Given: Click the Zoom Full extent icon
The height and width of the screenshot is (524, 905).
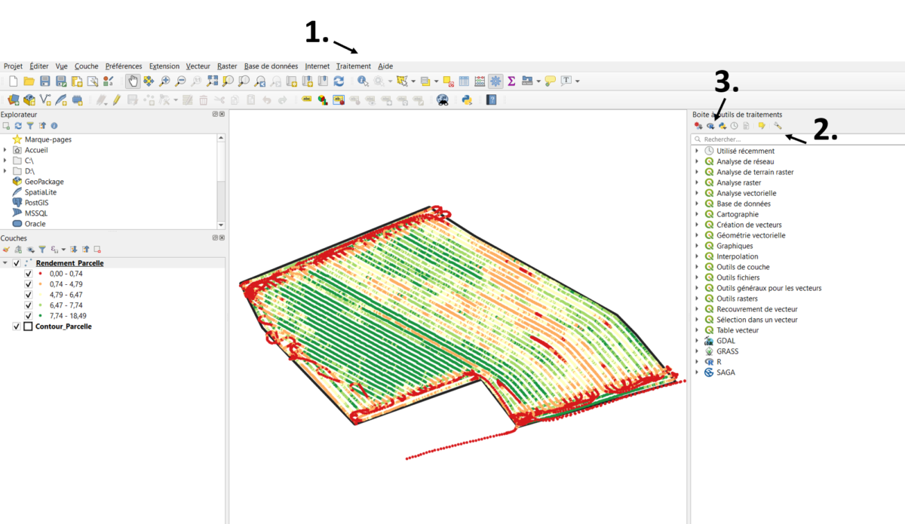Looking at the screenshot, I should point(212,81).
